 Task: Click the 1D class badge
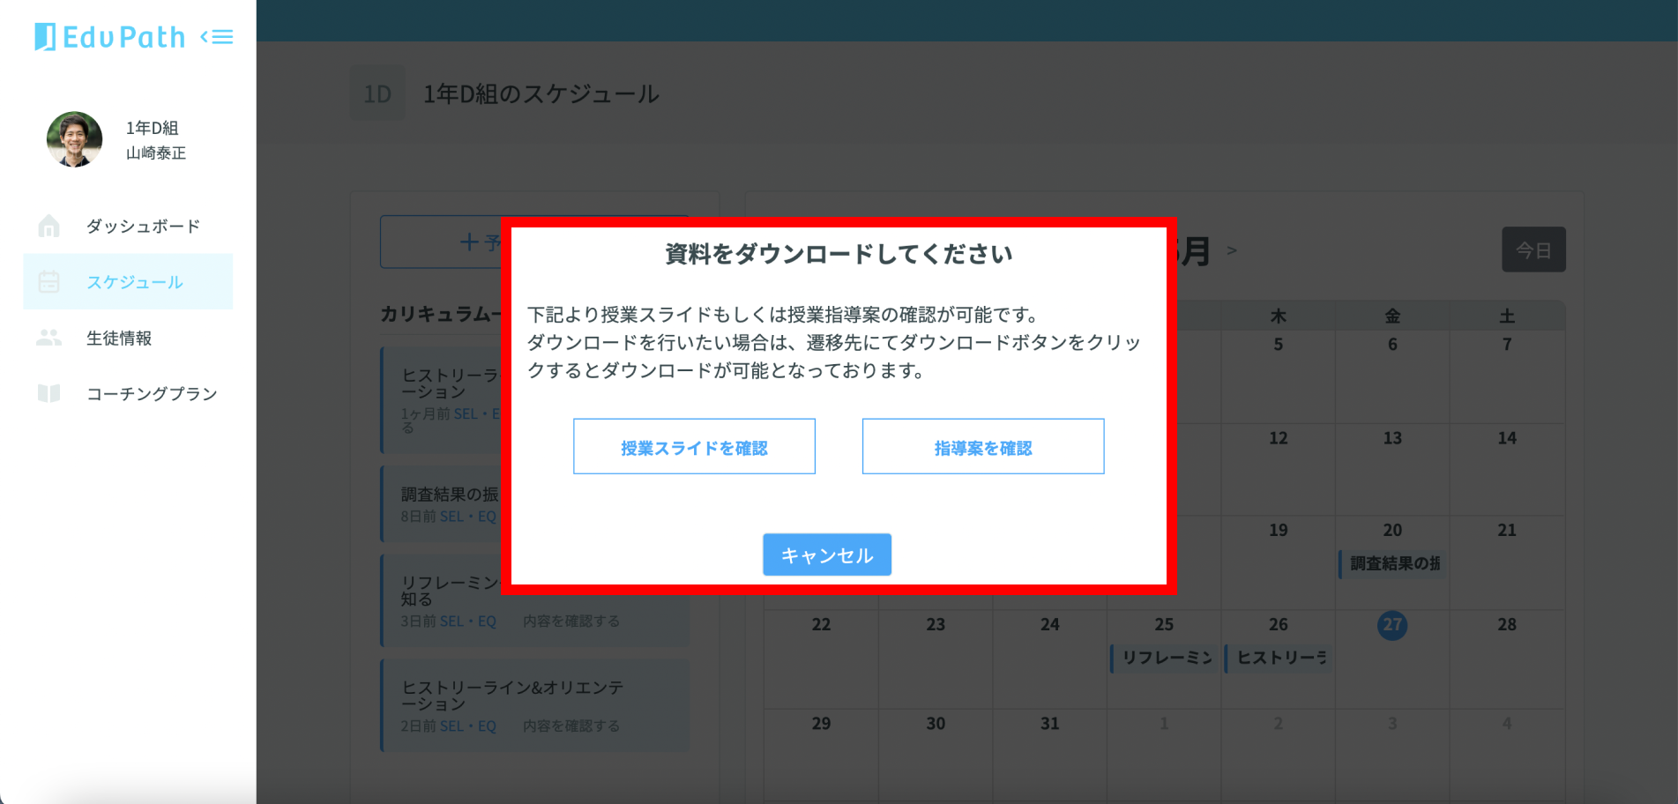377,93
